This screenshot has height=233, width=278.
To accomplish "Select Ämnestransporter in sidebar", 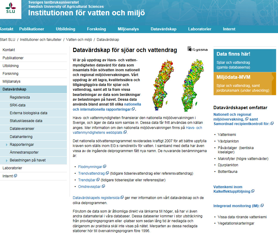I will point(33,152).
